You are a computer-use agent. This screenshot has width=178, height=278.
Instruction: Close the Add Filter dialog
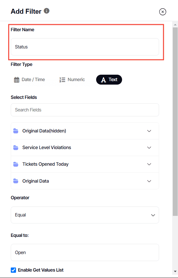coord(163,12)
